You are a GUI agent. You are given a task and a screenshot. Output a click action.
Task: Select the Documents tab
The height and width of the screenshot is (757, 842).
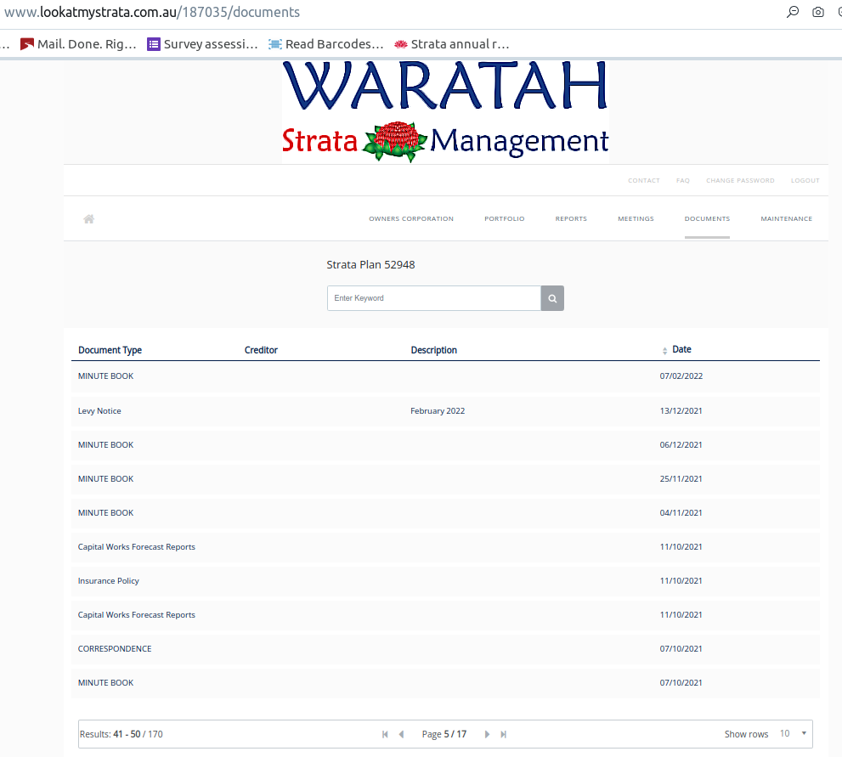coord(707,218)
